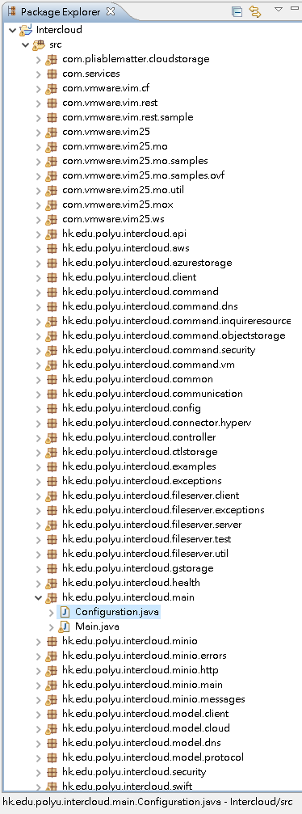Collapse the Intercloud project node
The width and height of the screenshot is (302, 814).
click(x=12, y=30)
